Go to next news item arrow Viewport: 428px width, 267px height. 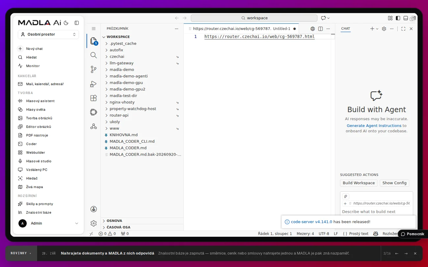click(x=406, y=254)
